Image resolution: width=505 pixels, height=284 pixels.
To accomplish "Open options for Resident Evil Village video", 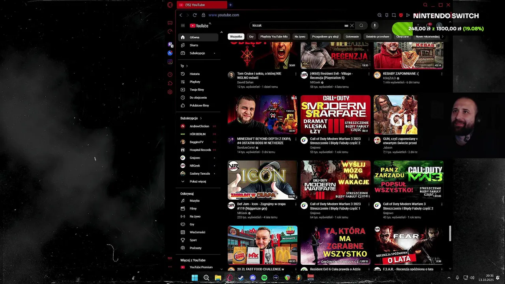I will [x=369, y=74].
